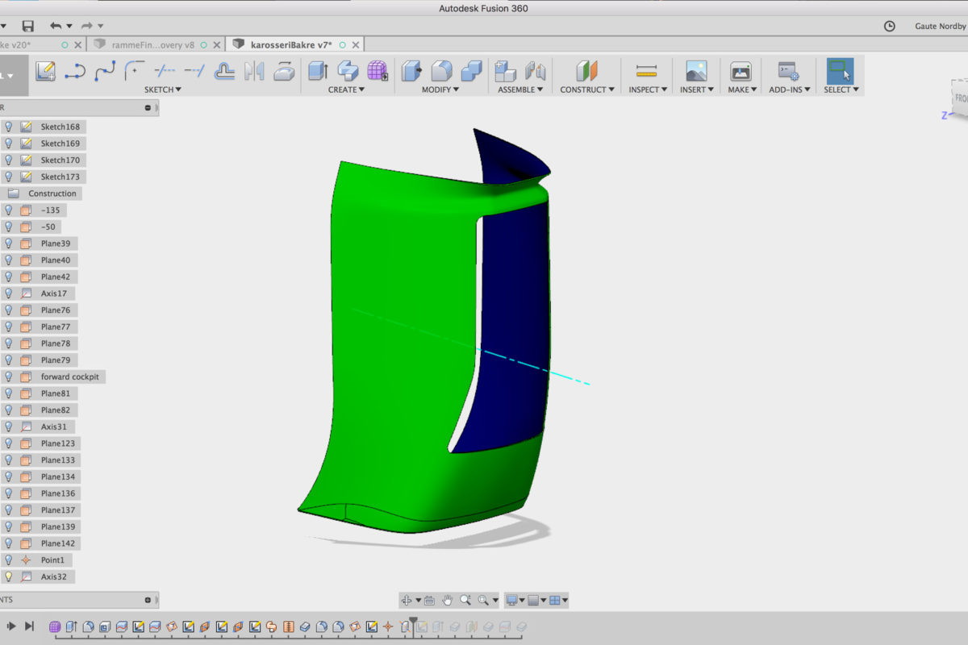Select the Pan hand tool
The width and height of the screenshot is (968, 645).
point(448,600)
